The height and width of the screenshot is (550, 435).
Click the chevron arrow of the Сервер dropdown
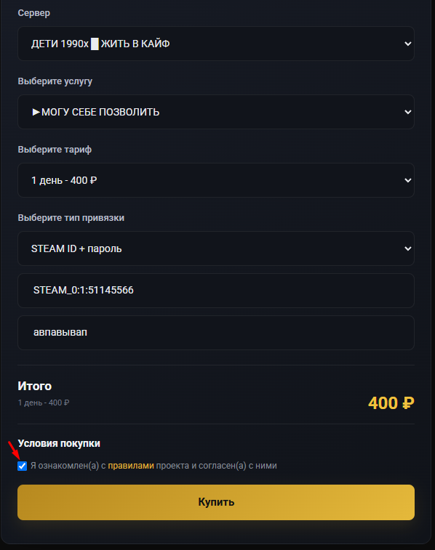point(407,44)
